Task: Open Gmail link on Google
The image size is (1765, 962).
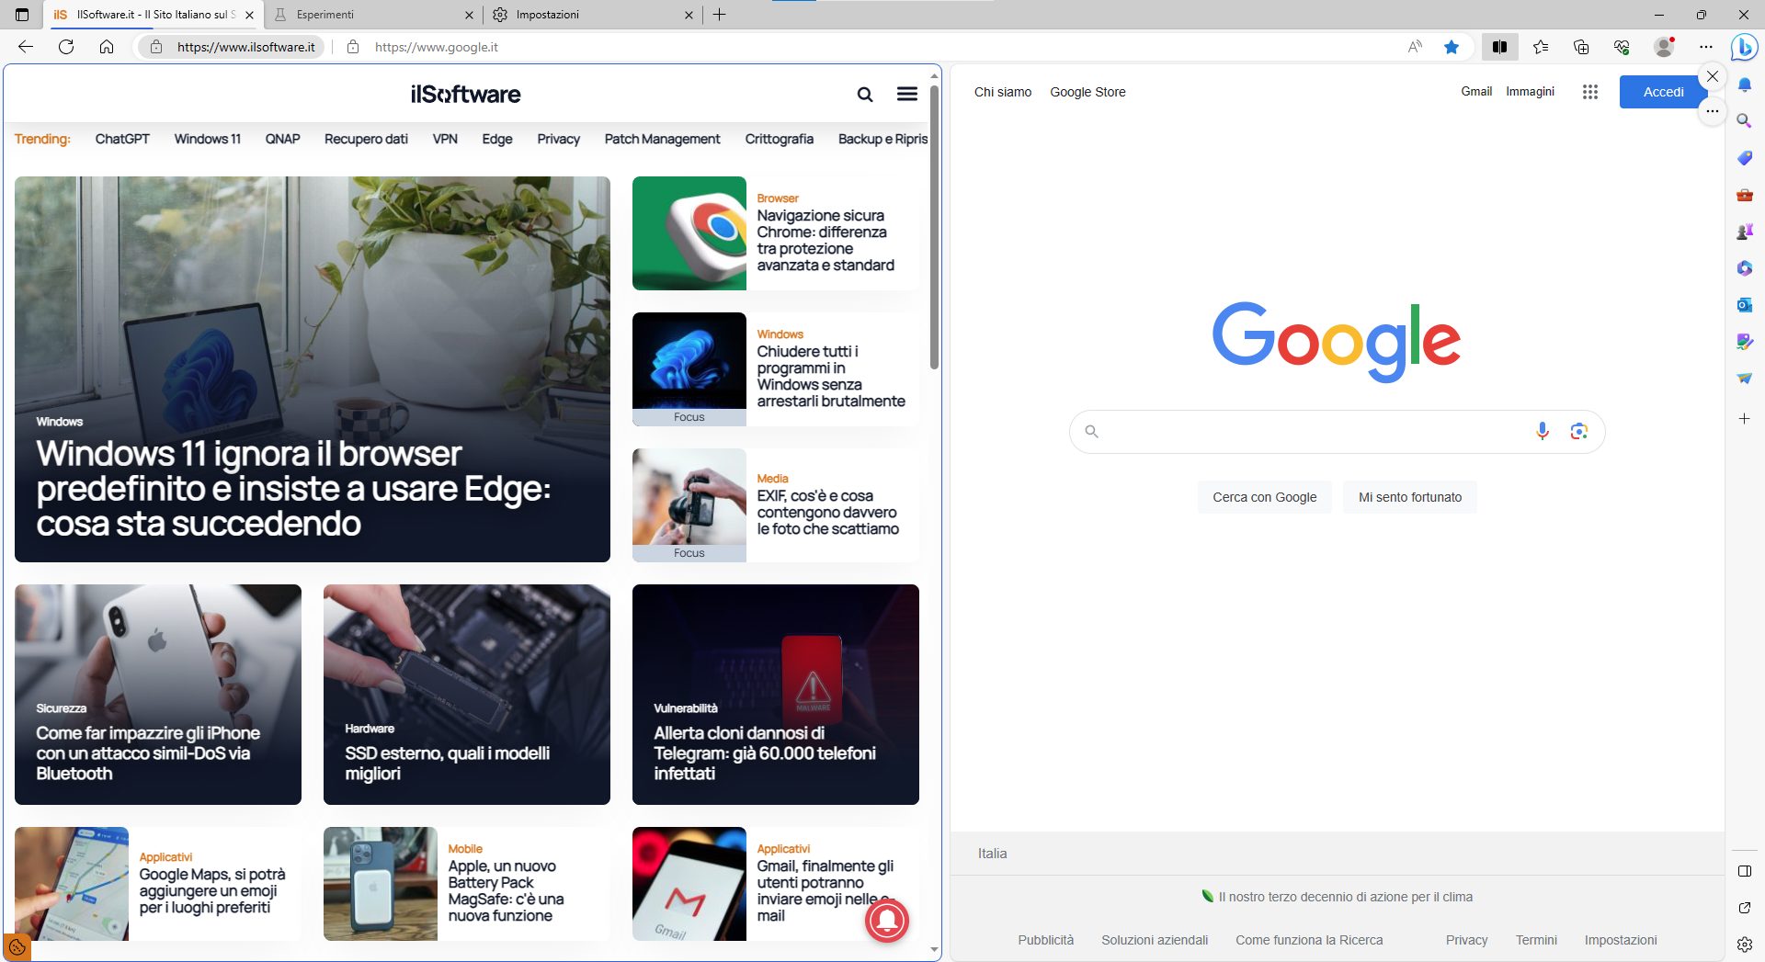Action: pos(1476,91)
